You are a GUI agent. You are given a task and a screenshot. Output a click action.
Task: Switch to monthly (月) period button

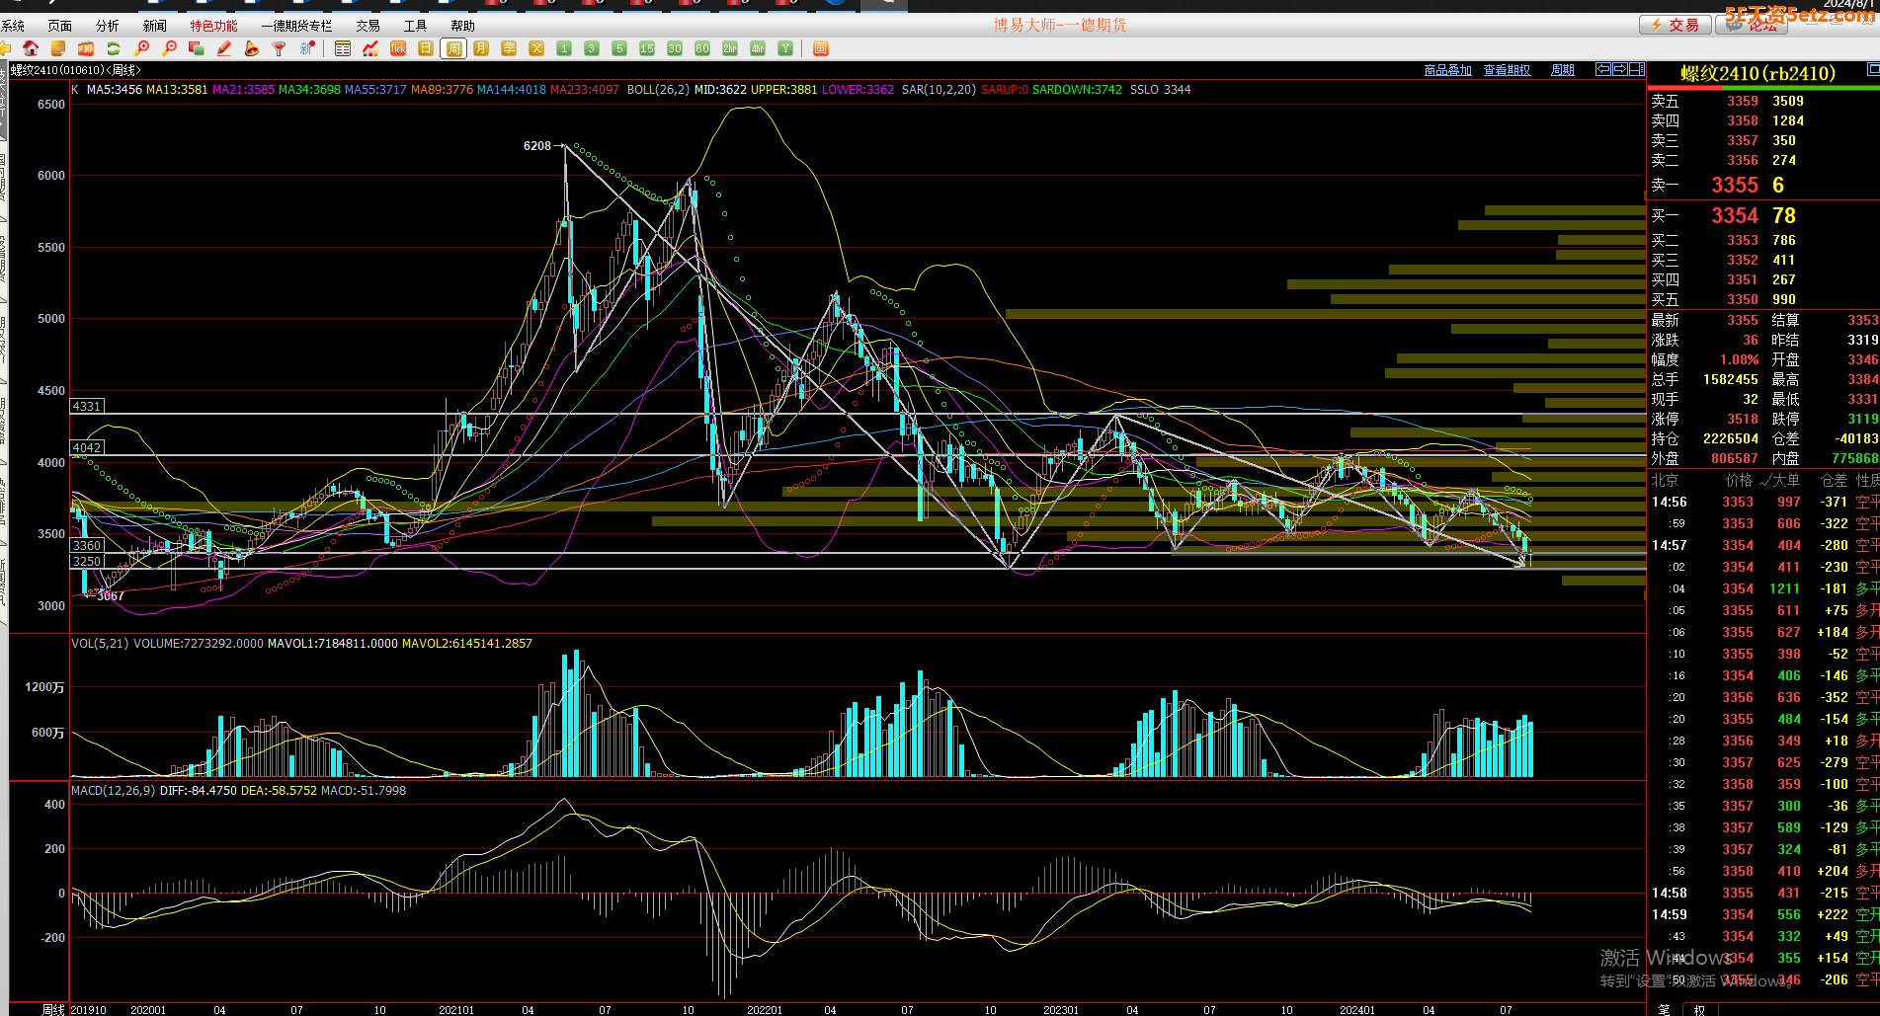481,48
